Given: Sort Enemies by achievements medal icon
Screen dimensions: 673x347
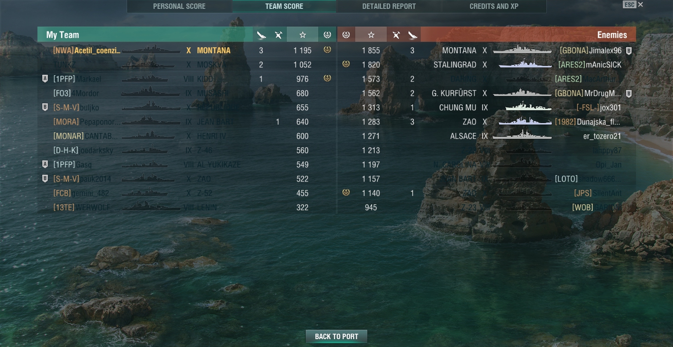Looking at the screenshot, I should point(346,35).
